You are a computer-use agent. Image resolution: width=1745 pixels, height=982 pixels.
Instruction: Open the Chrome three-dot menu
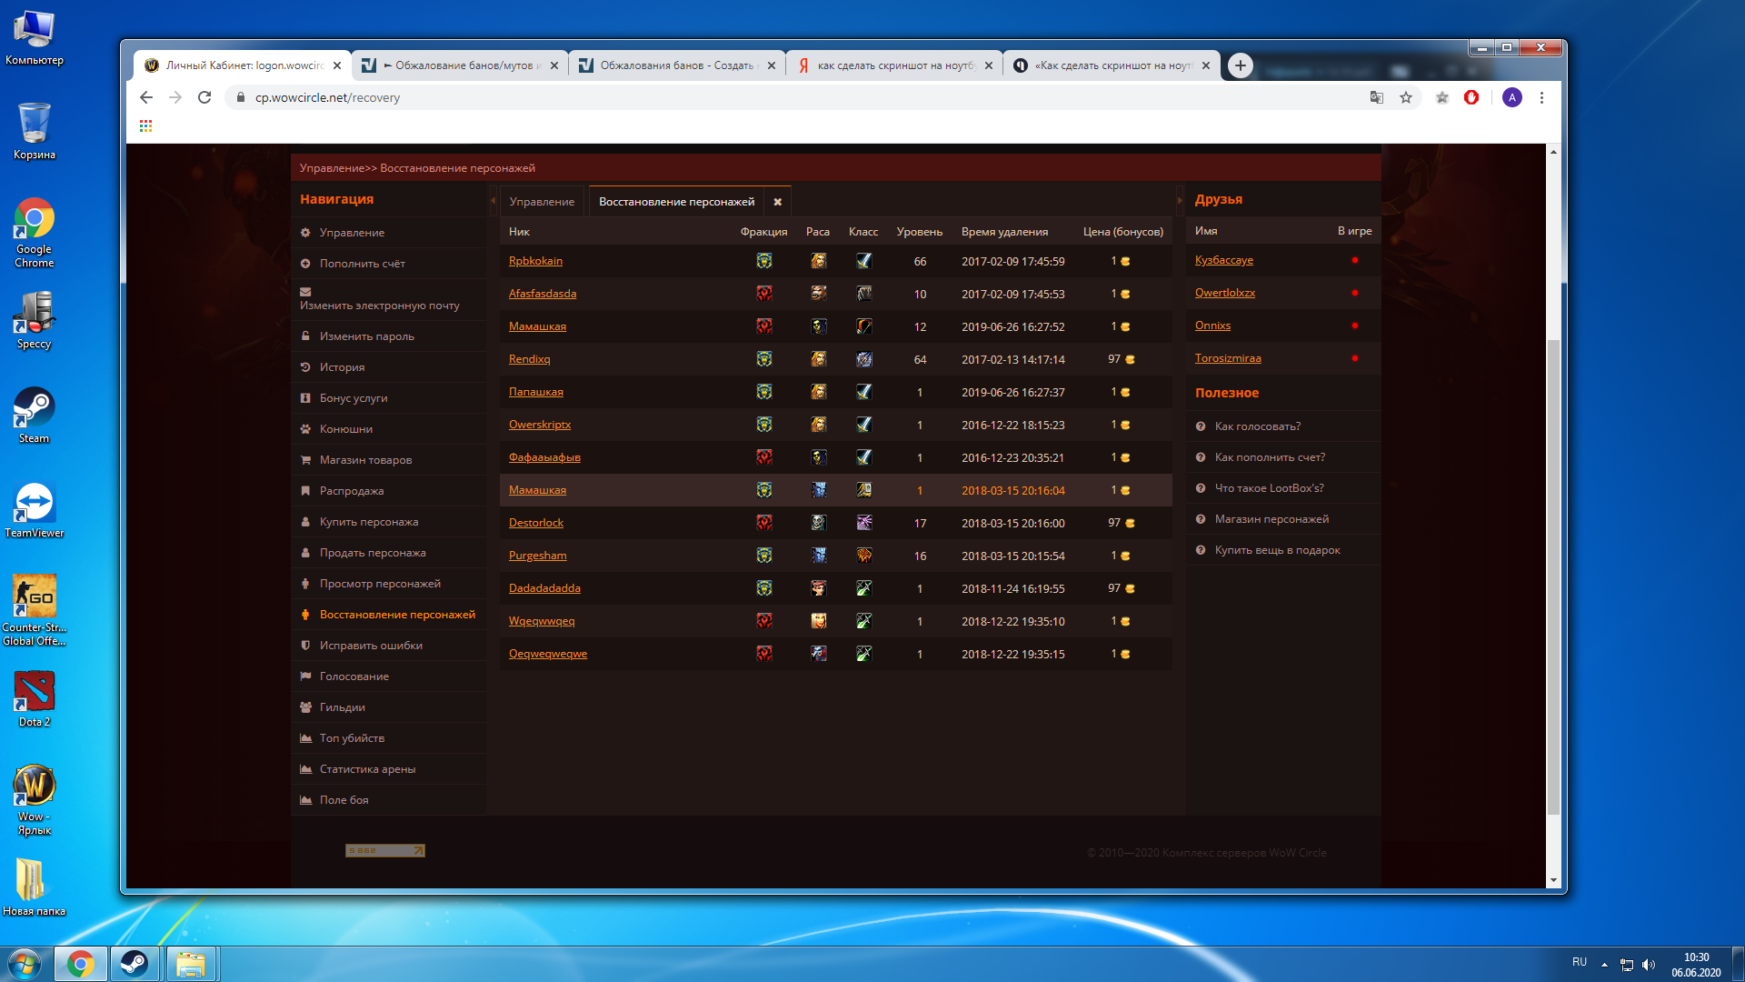[x=1541, y=97]
